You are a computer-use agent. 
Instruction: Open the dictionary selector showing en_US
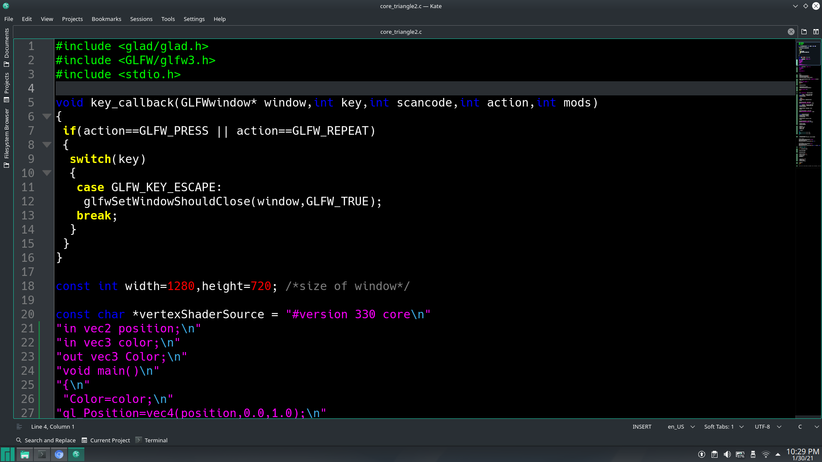[x=680, y=426]
